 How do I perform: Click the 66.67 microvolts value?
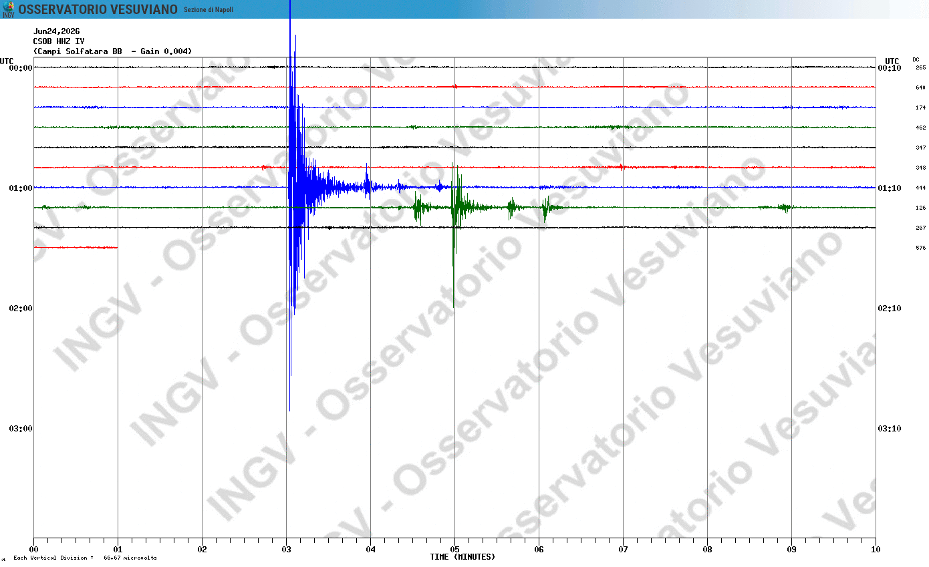[x=130, y=558]
